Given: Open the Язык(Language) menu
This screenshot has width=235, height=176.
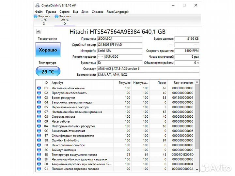Looking at the screenshot, I should pyautogui.click(x=117, y=12).
